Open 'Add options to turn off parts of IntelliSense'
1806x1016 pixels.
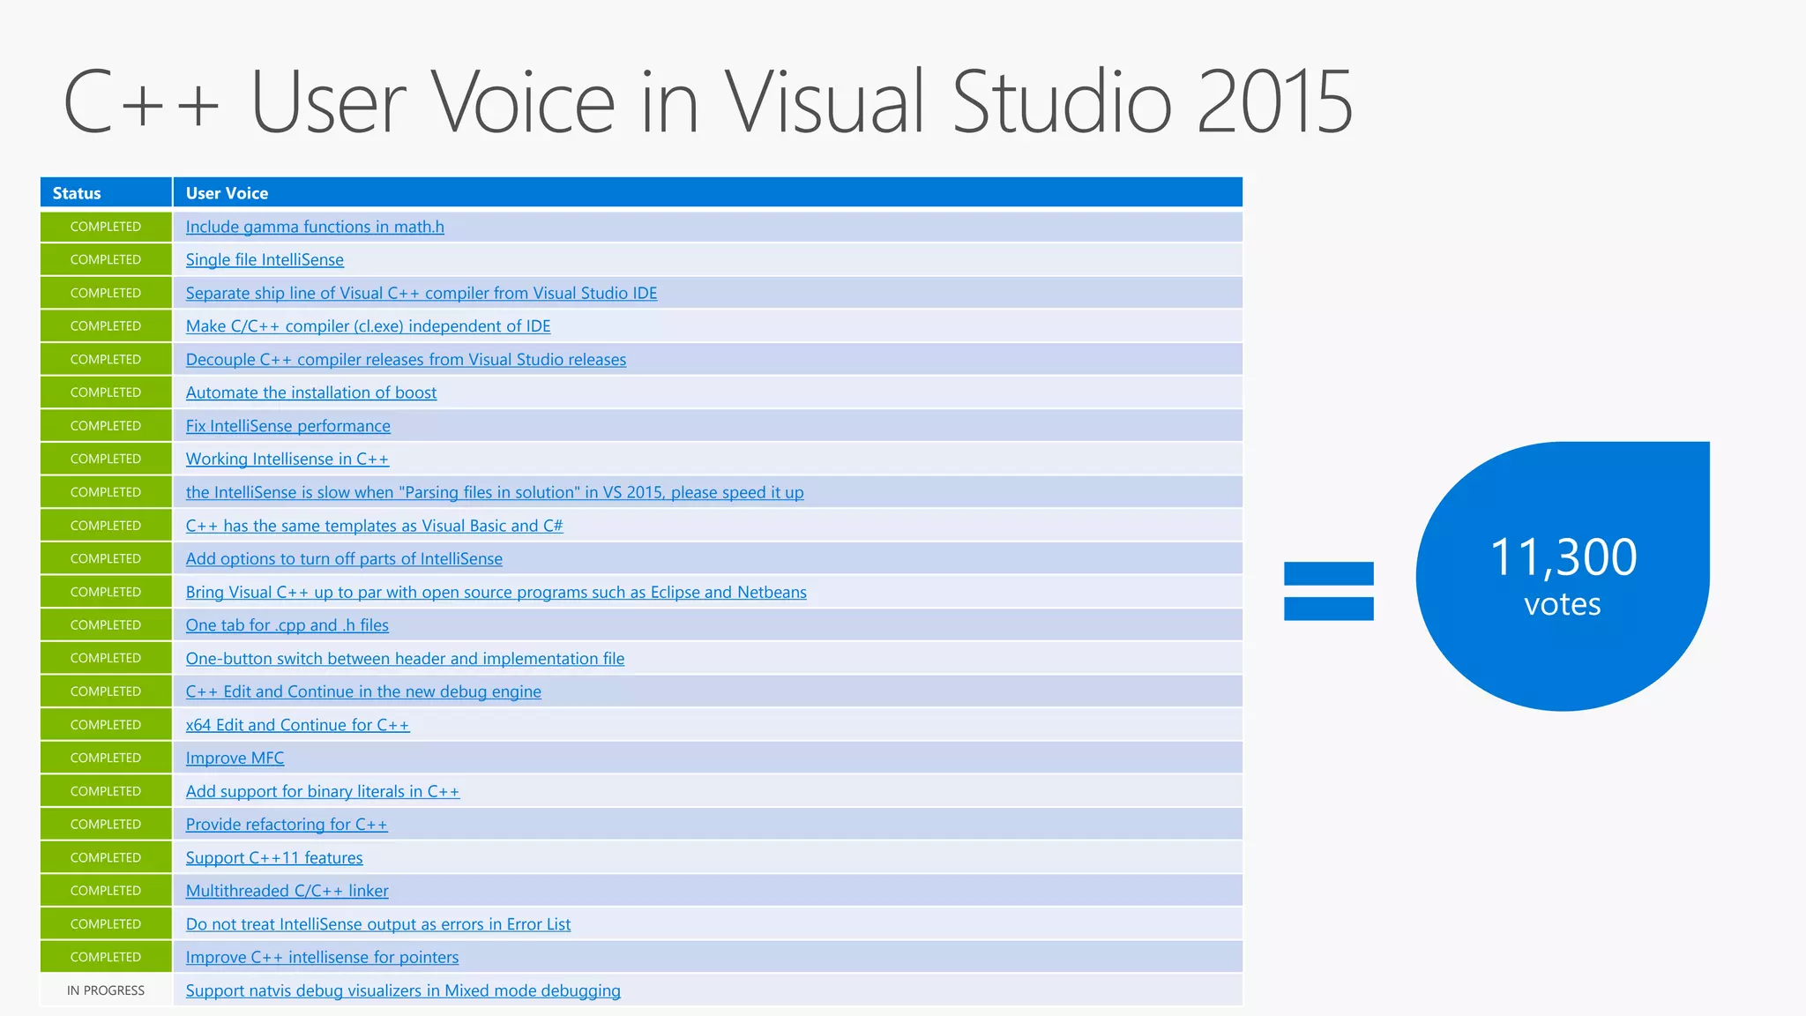tap(344, 558)
